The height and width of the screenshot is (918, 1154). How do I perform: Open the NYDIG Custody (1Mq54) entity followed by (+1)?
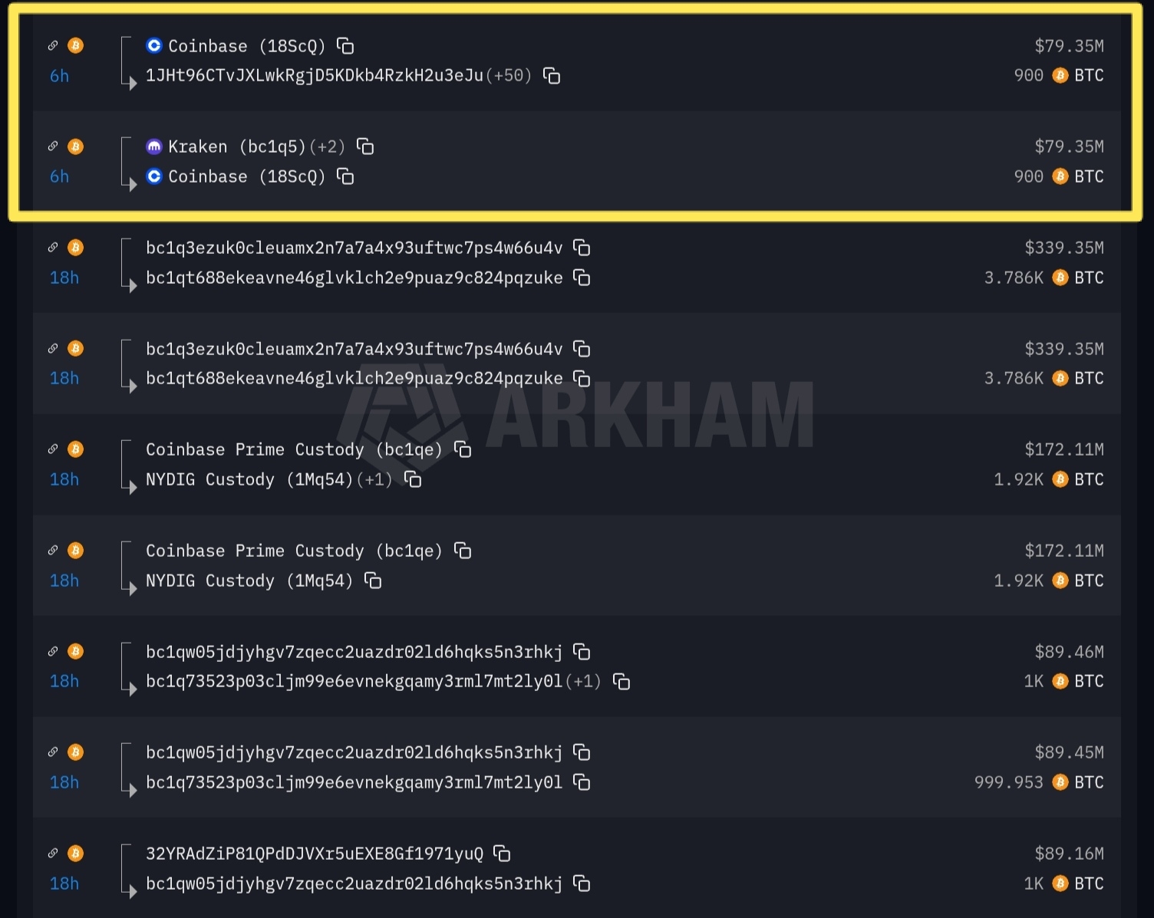pyautogui.click(x=249, y=479)
